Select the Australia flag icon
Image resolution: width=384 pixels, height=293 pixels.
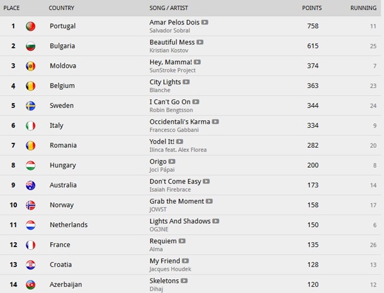click(x=30, y=185)
